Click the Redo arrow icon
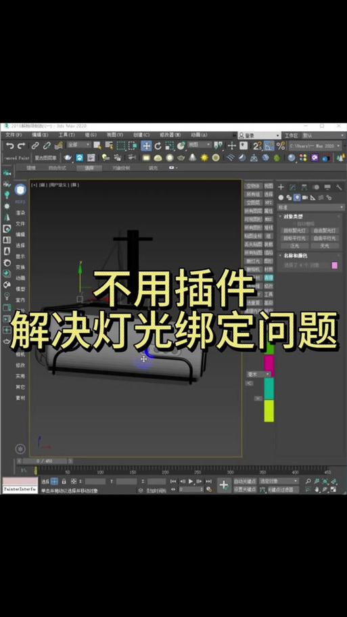 tap(21, 146)
